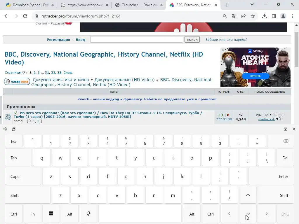This screenshot has width=299, height=224.
Task: Dock or undock the touch keyboard
Action: (286, 129)
